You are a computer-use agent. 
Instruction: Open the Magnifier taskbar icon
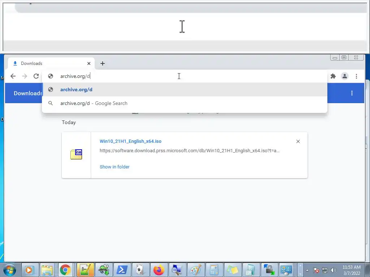(x=177, y=270)
